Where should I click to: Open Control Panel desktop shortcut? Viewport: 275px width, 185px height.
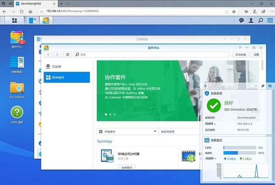tap(17, 65)
